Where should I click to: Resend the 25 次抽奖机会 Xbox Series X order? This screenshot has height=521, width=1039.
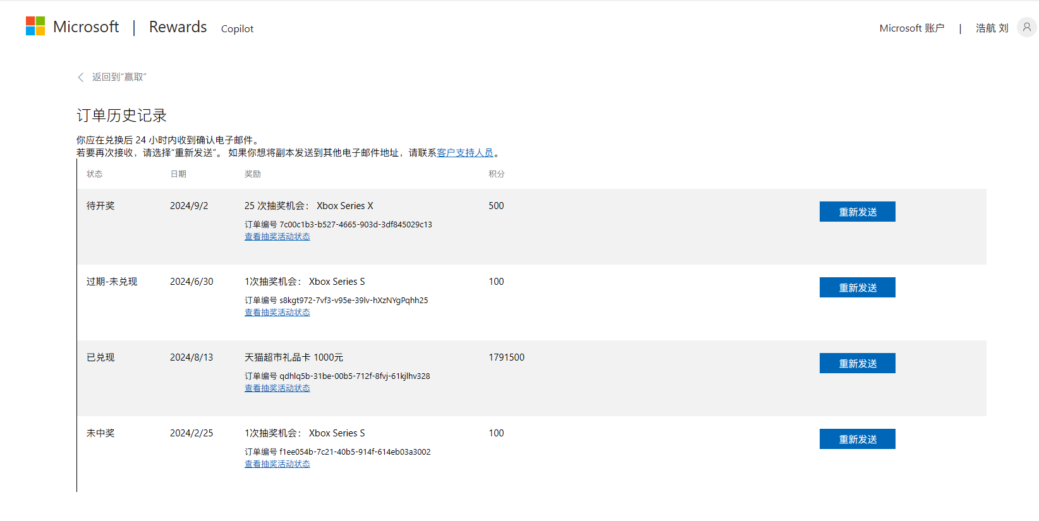point(857,212)
